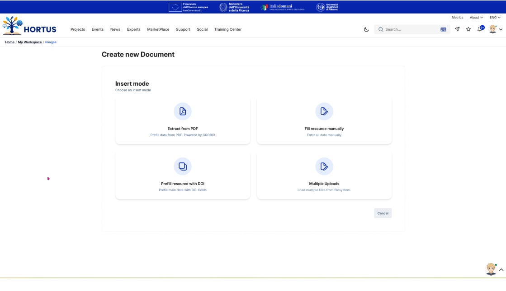Click the user avatar in header
This screenshot has width=506, height=291.
pos(493,29)
